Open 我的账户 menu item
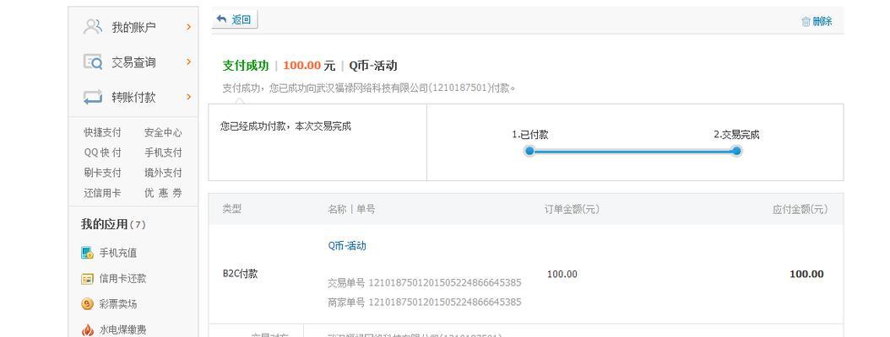The image size is (890, 337). (x=133, y=27)
